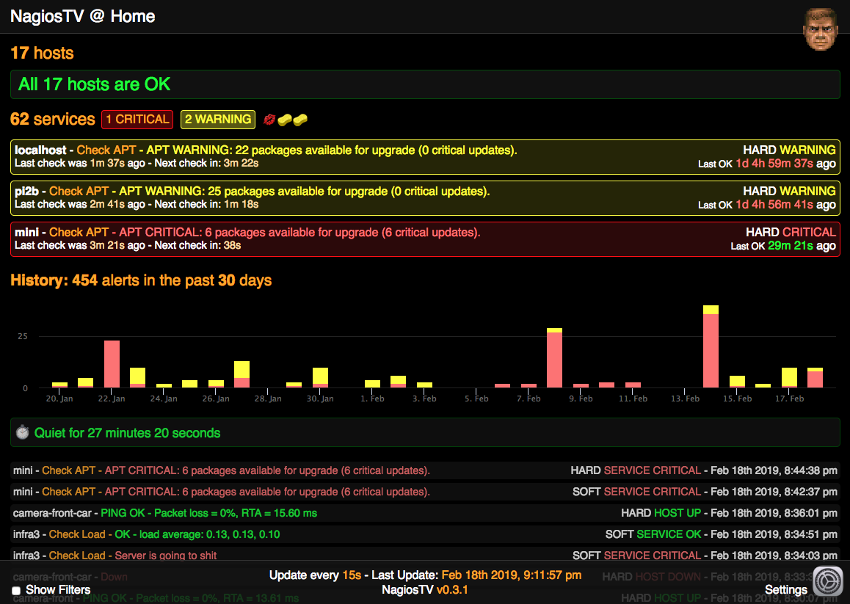850x604 pixels.
Task: Open the Settings gear icon
Action: (x=828, y=582)
